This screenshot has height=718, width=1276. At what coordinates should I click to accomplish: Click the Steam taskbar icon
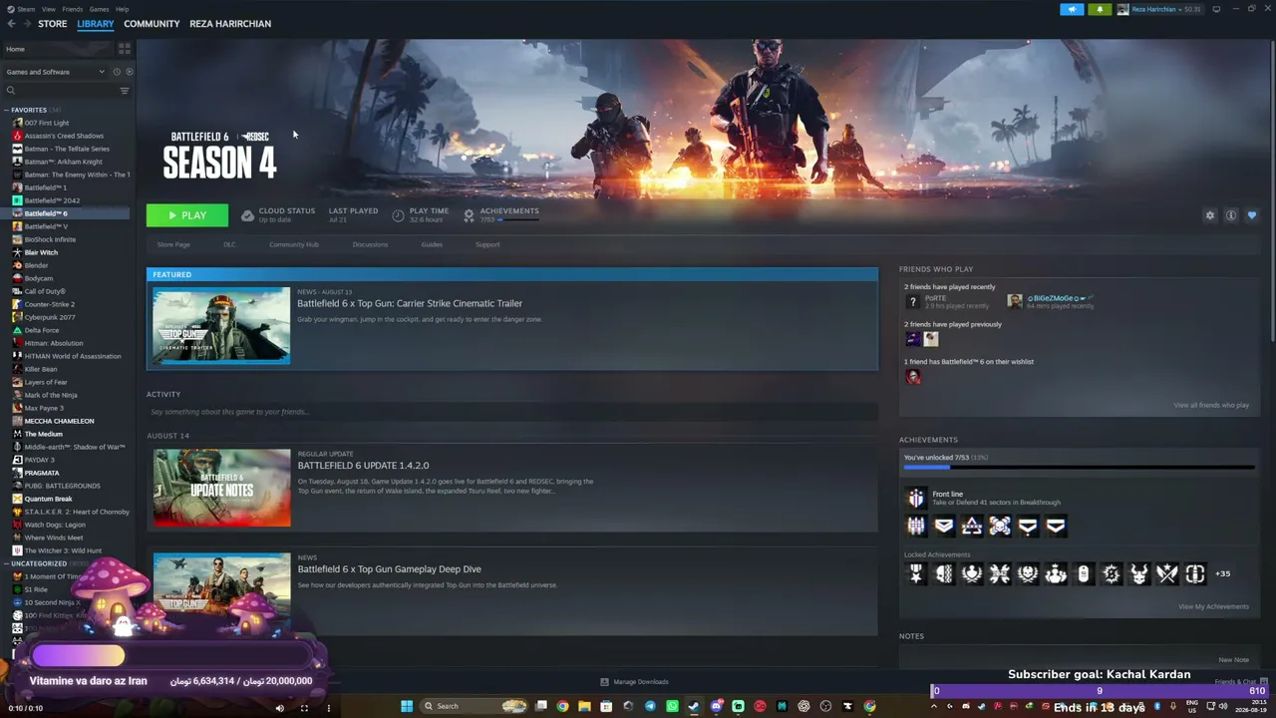[x=694, y=706]
